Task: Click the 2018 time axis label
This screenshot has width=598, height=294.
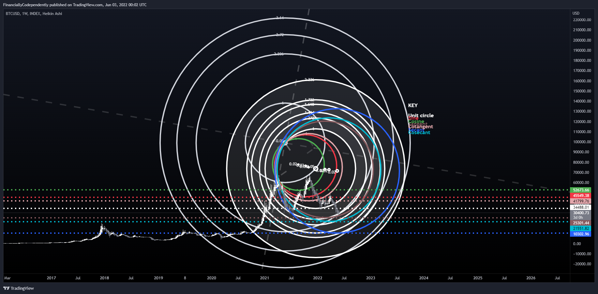Action: [104, 278]
